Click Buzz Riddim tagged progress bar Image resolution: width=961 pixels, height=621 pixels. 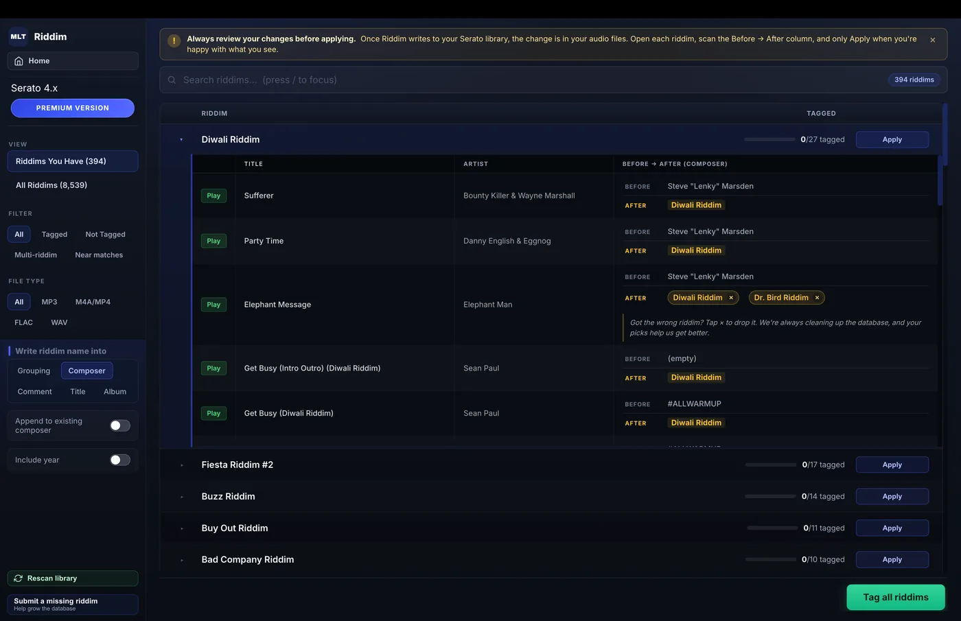(x=771, y=496)
